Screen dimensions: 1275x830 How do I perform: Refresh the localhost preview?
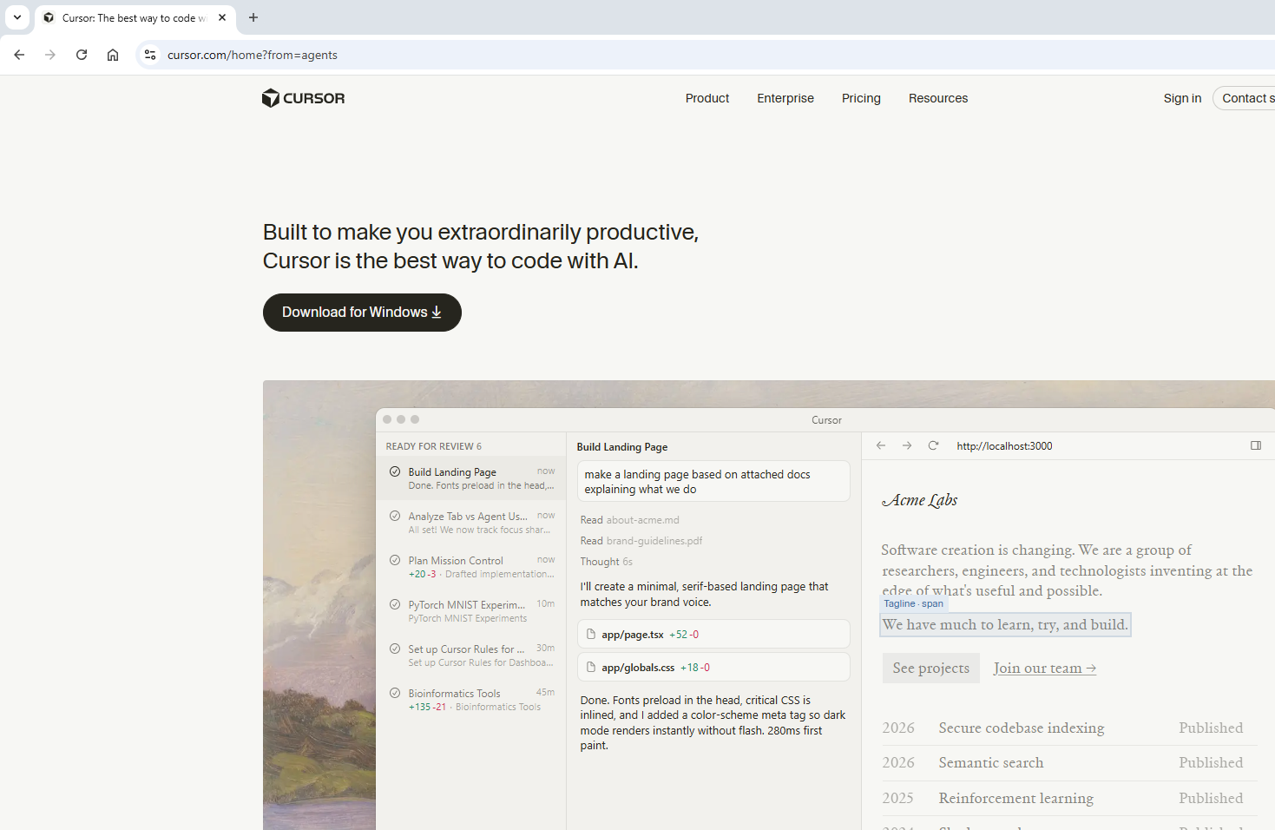tap(933, 446)
